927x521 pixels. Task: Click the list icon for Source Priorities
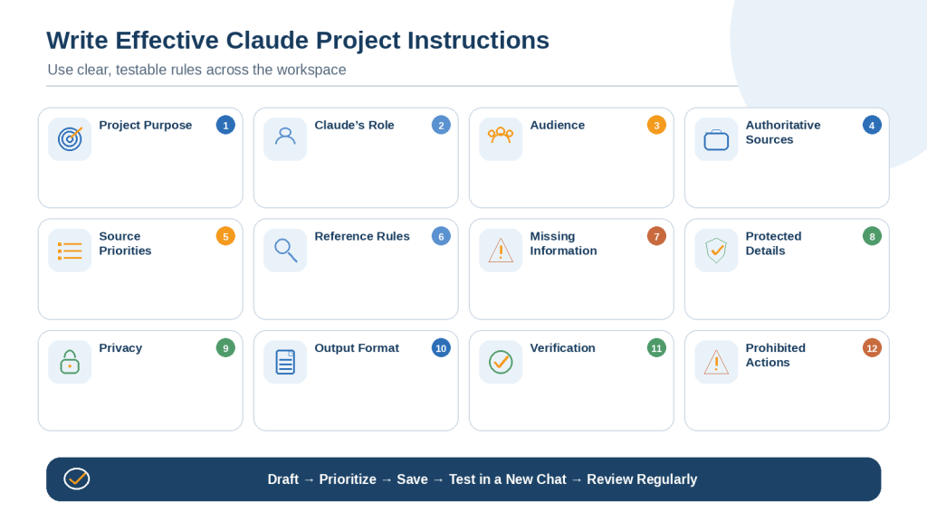70,251
